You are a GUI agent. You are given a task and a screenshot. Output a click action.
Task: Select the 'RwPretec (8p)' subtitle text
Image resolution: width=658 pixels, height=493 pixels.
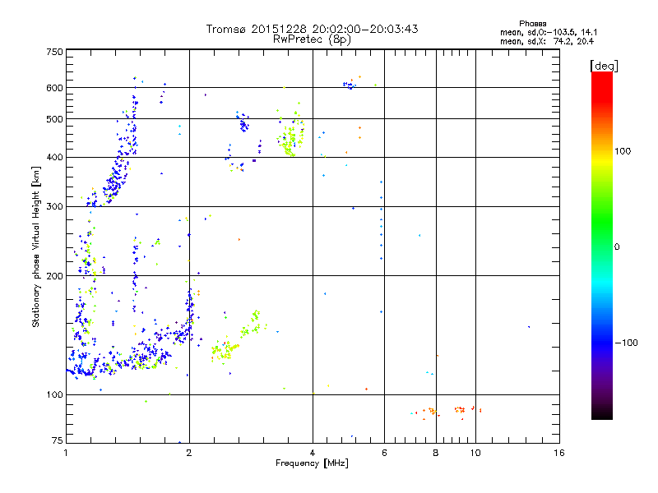(312, 39)
